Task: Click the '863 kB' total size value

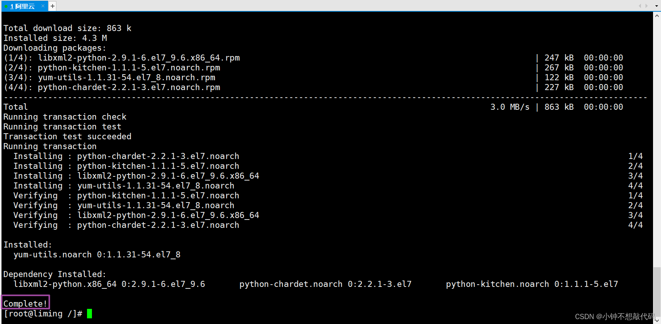Action: coord(559,107)
